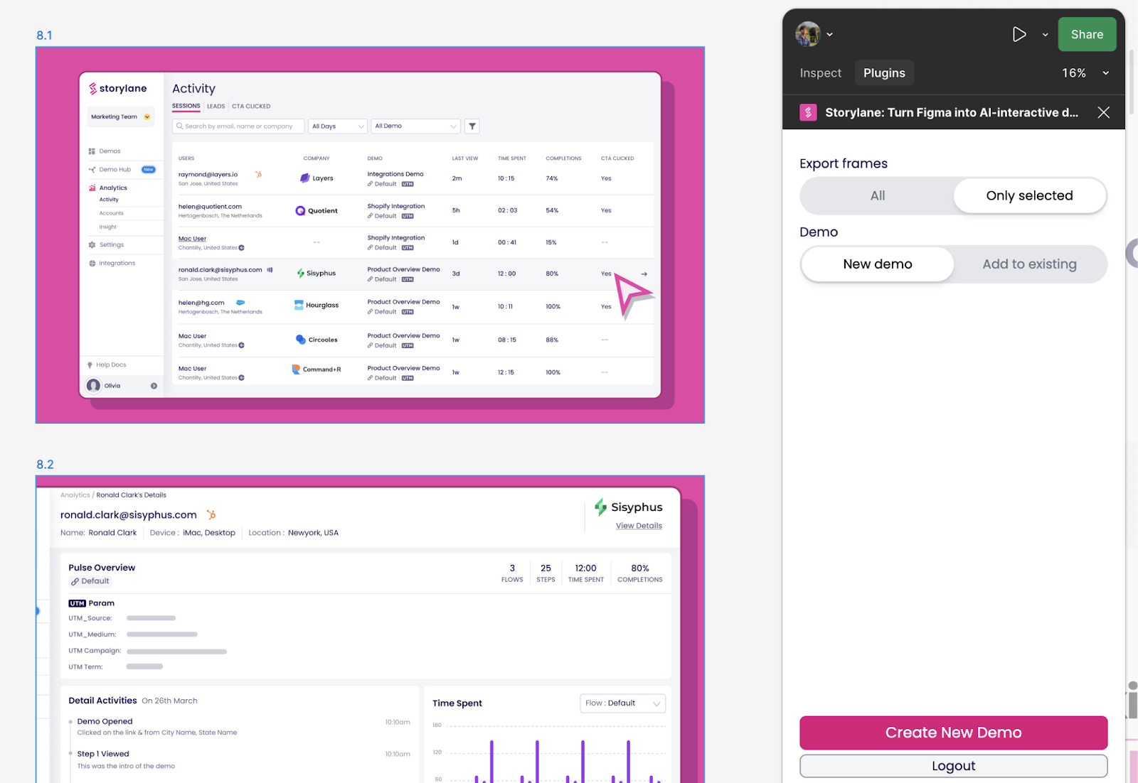Click the green Share button

coord(1087,34)
